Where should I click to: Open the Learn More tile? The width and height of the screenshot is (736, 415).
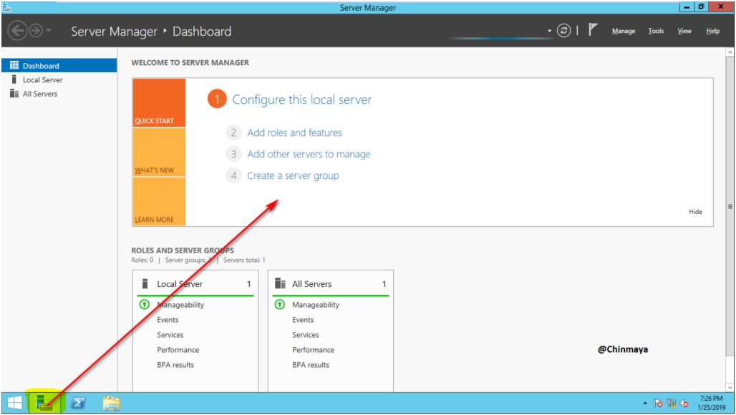click(x=159, y=201)
